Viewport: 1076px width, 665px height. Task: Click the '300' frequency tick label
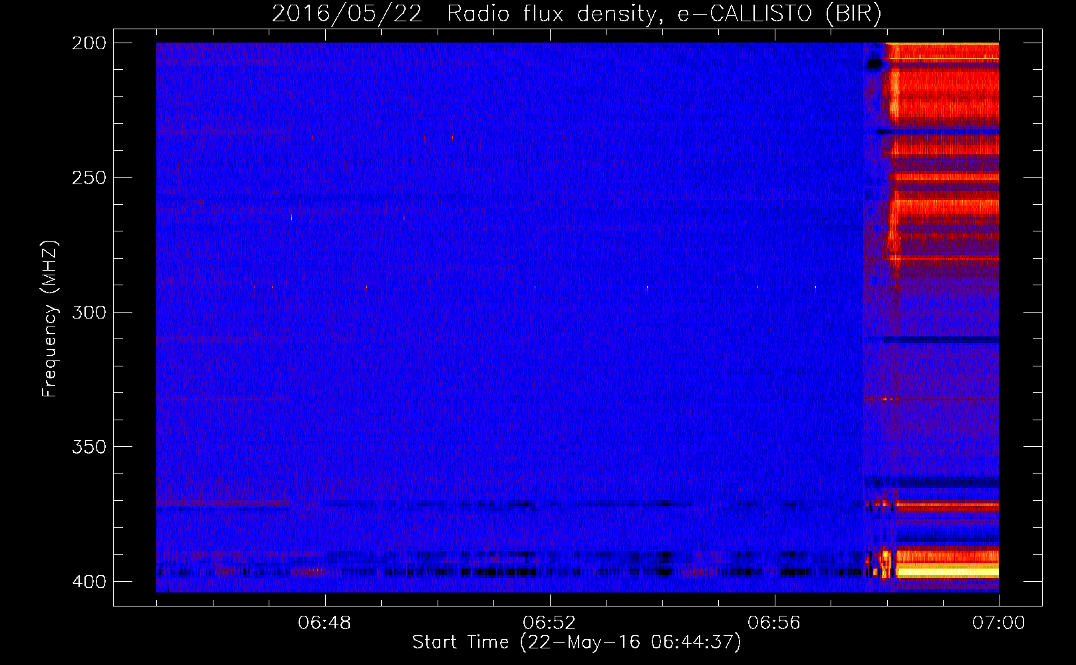coord(89,312)
